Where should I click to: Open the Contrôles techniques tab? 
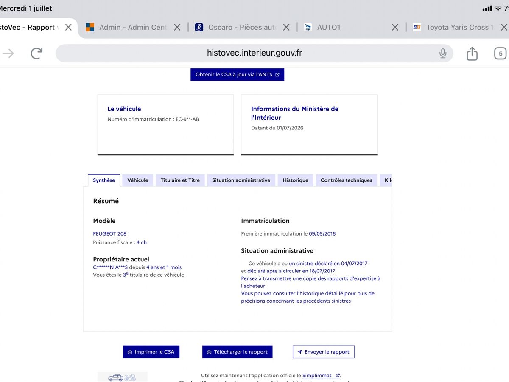pos(347,180)
